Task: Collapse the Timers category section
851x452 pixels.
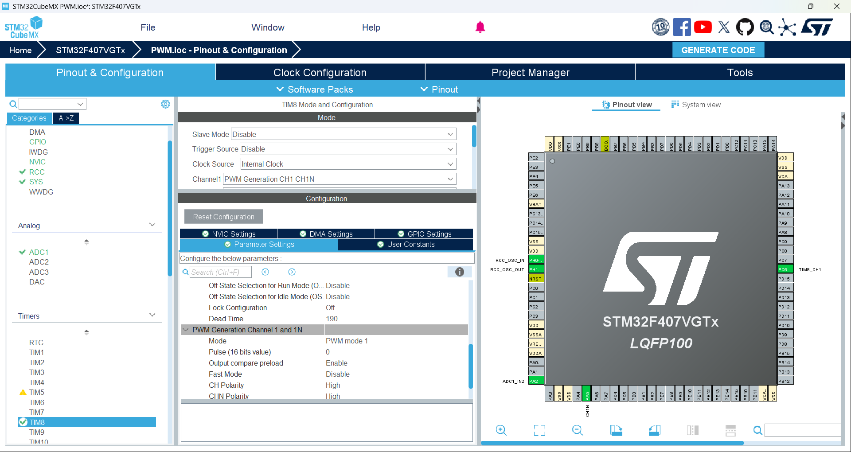Action: 152,315
